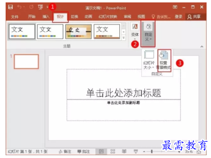Open the 审阅 tab
The width and height of the screenshot is (211, 158).
[x=127, y=16]
